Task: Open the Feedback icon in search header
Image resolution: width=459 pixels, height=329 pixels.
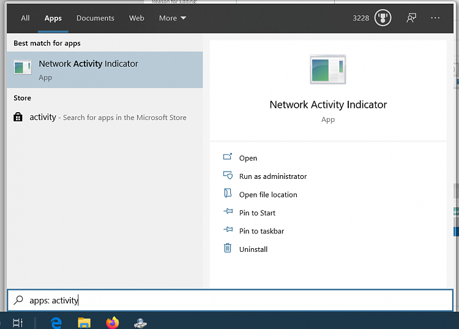Action: (411, 18)
